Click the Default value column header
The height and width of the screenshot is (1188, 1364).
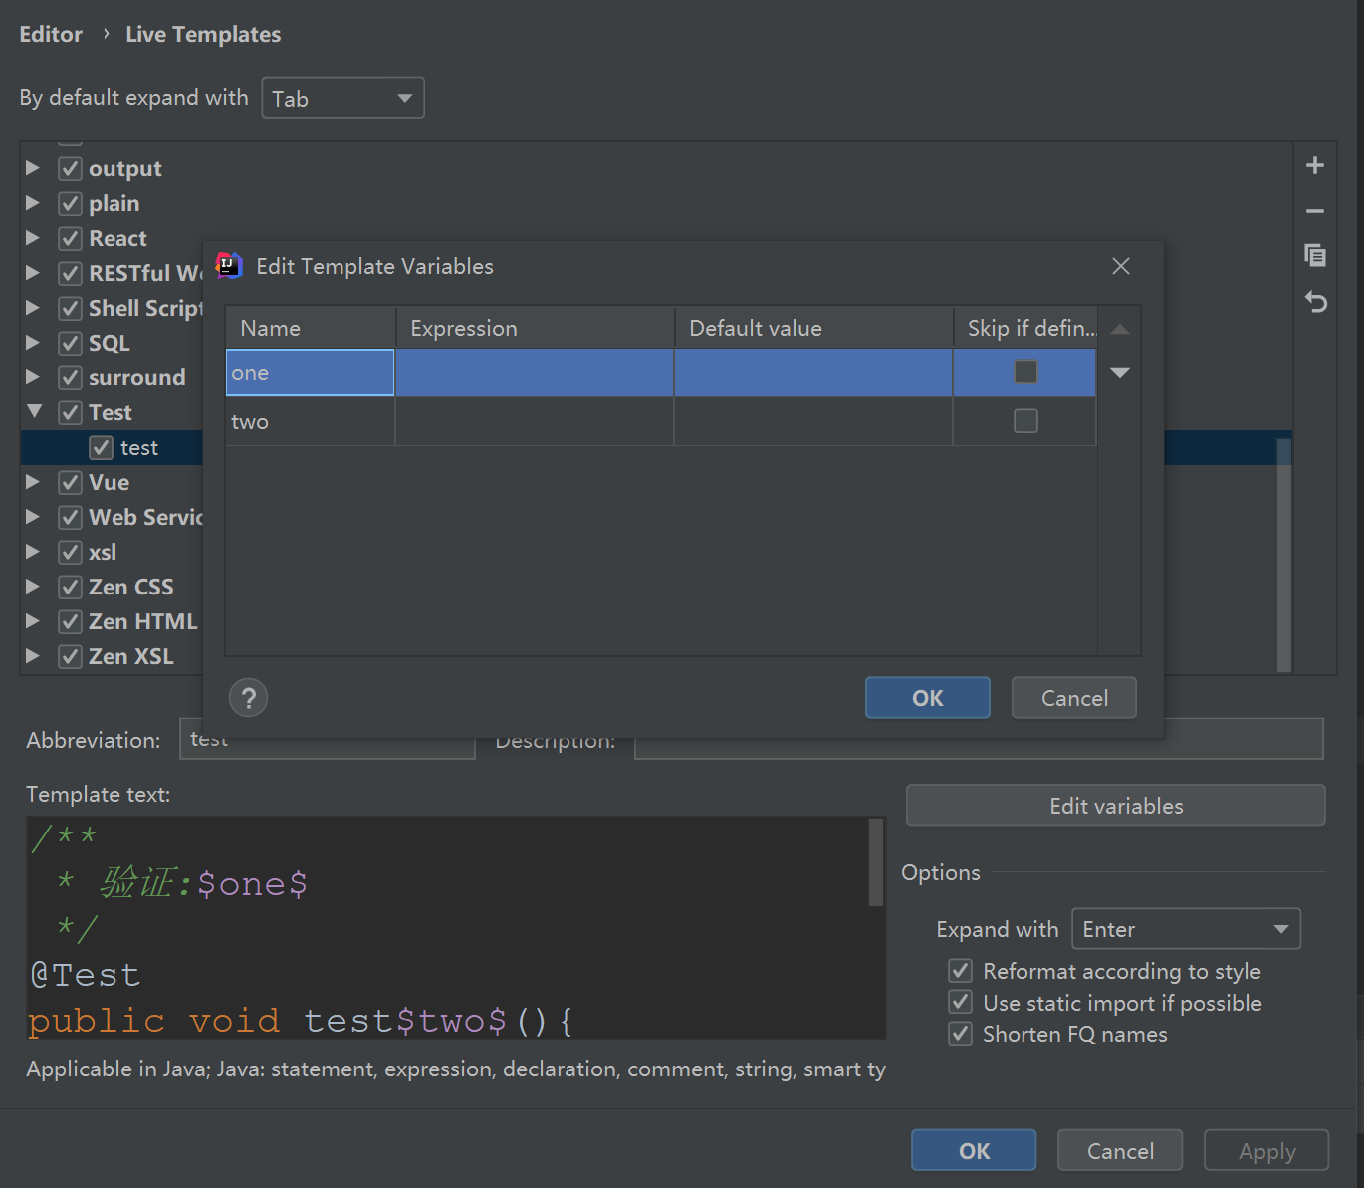(x=813, y=328)
